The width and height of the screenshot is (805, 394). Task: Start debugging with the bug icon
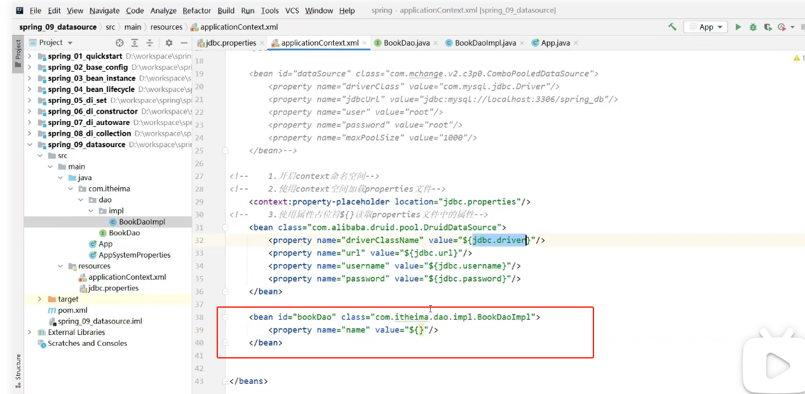point(753,27)
